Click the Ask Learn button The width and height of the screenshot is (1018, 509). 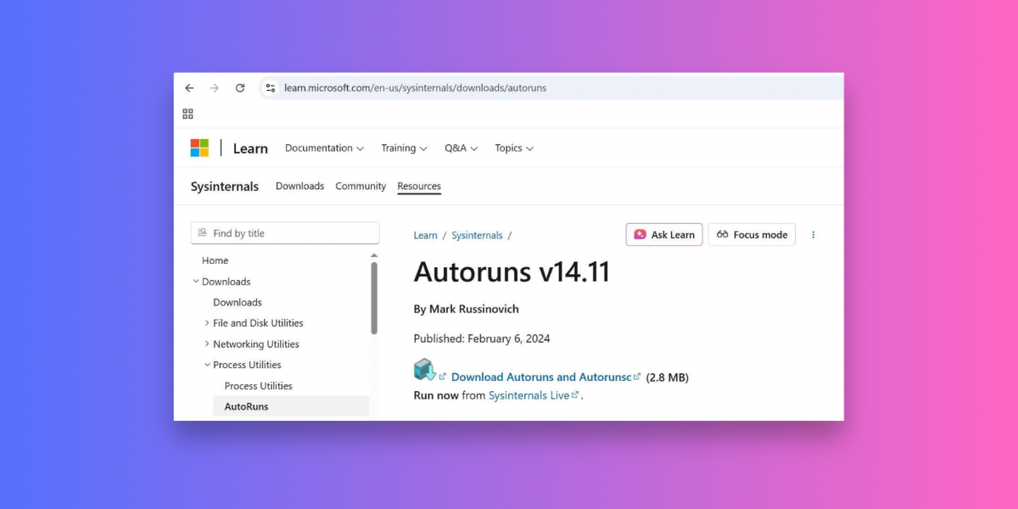pos(663,234)
